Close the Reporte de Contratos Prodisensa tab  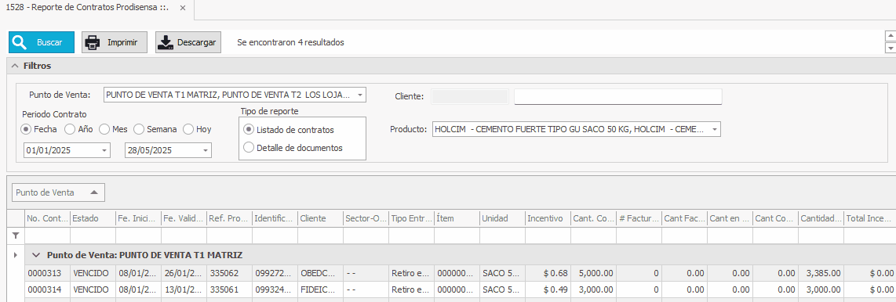pos(182,9)
